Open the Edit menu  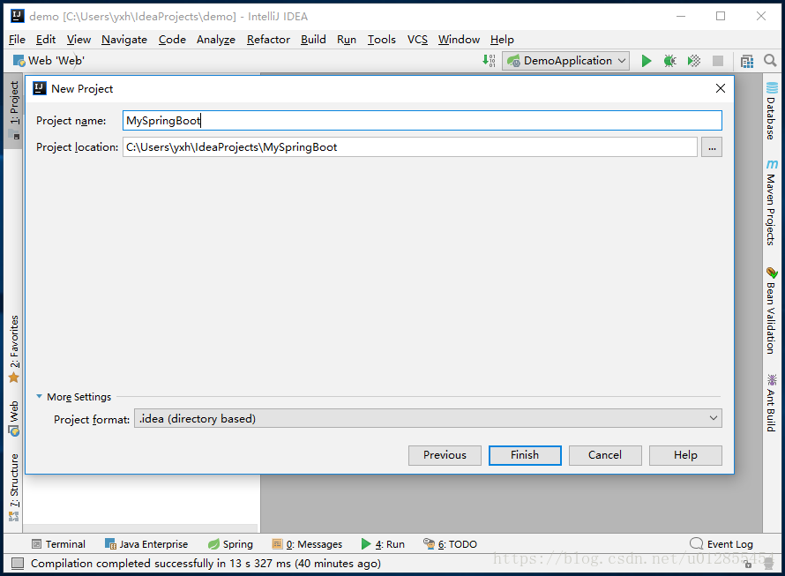pos(46,40)
